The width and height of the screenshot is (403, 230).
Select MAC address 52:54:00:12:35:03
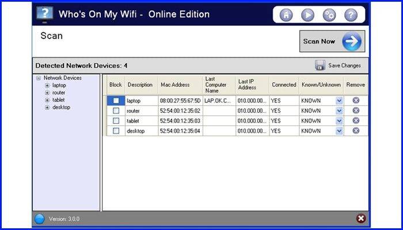click(180, 121)
